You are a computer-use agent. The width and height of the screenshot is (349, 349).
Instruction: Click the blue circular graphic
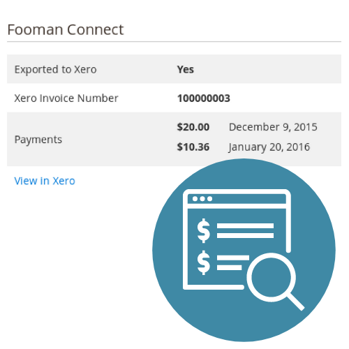click(244, 250)
